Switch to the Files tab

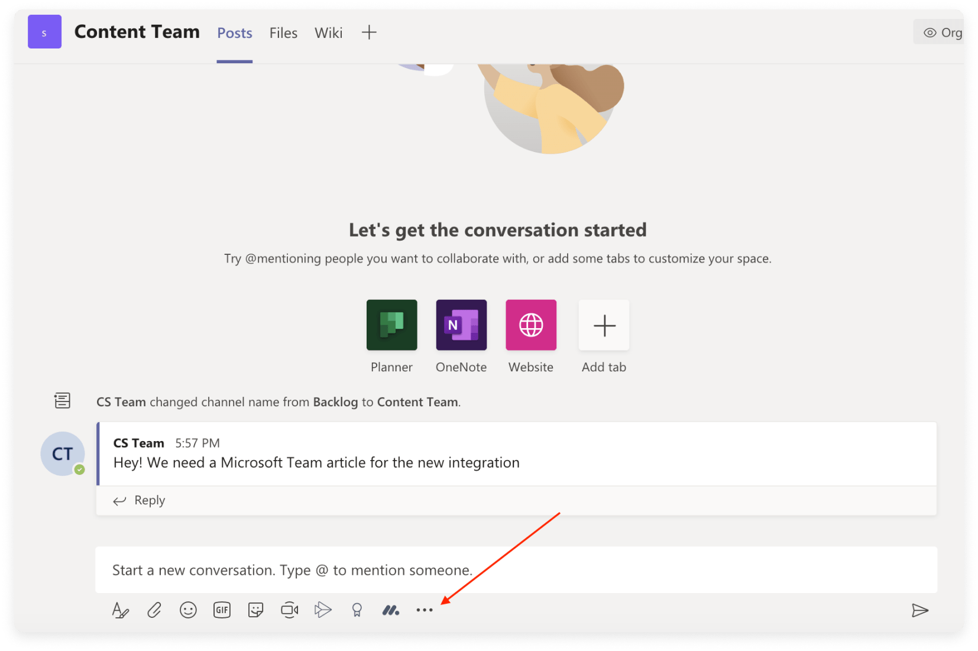pos(283,33)
